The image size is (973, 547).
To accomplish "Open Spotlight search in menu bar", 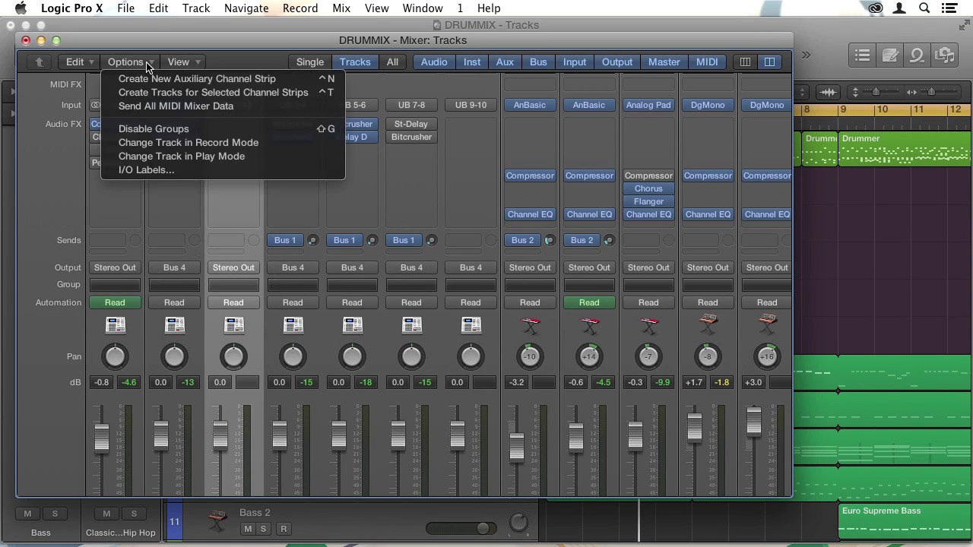I will click(x=924, y=8).
